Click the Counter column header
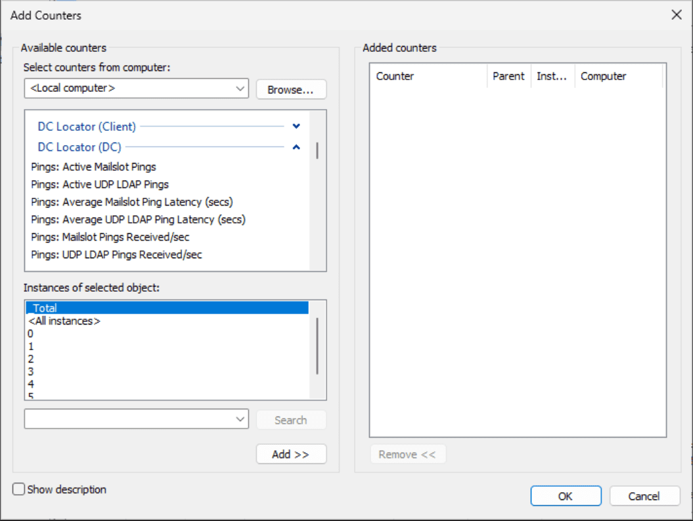693x521 pixels. point(395,76)
